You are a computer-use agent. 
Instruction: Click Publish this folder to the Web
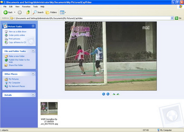coord(19,61)
